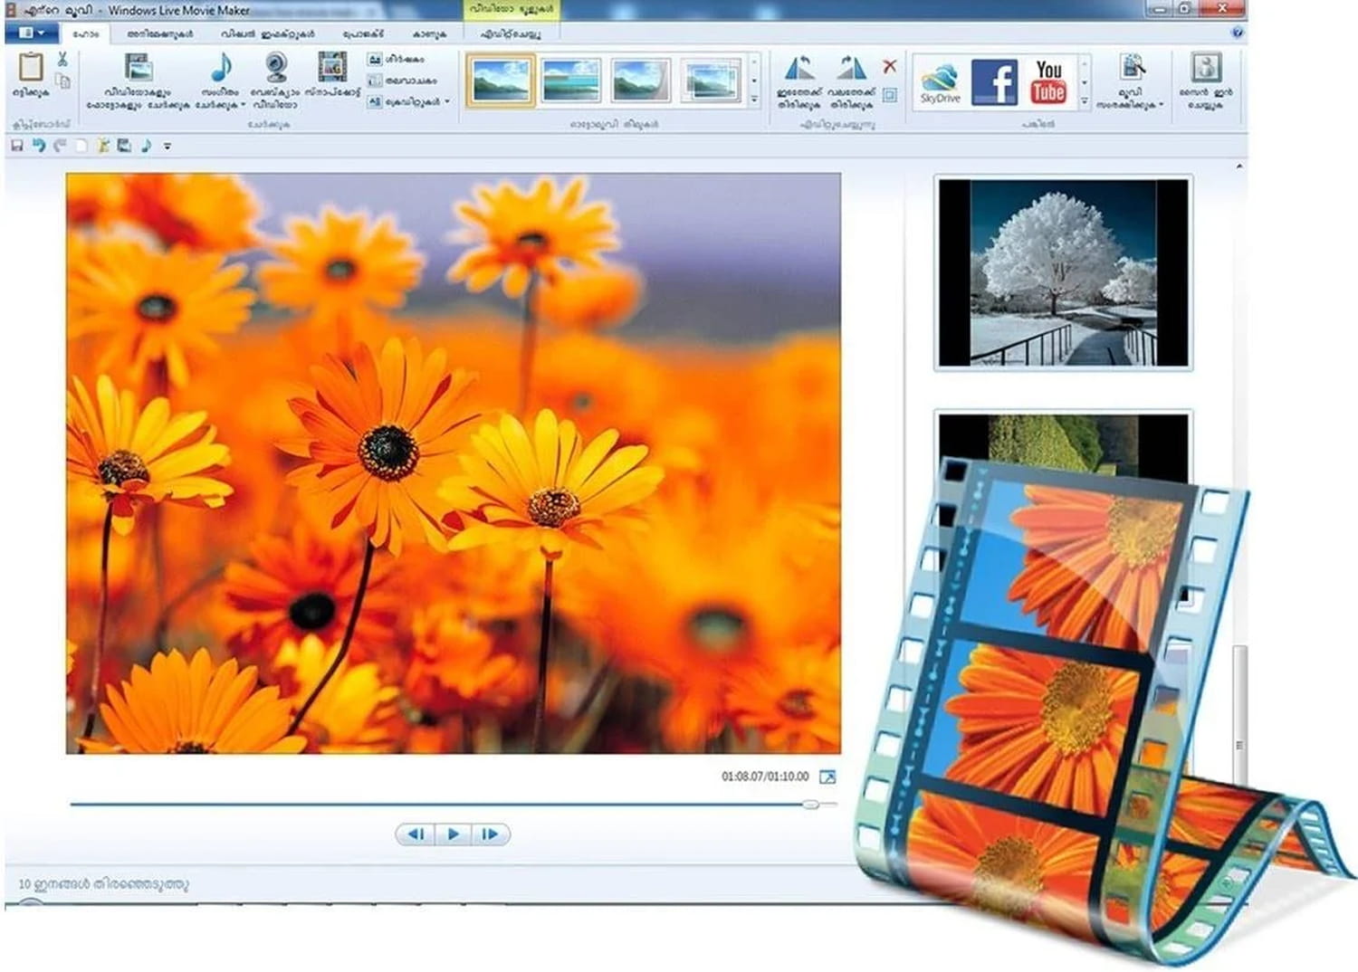The height and width of the screenshot is (972, 1358).
Task: Share the movie to Facebook
Action: pyautogui.click(x=996, y=81)
